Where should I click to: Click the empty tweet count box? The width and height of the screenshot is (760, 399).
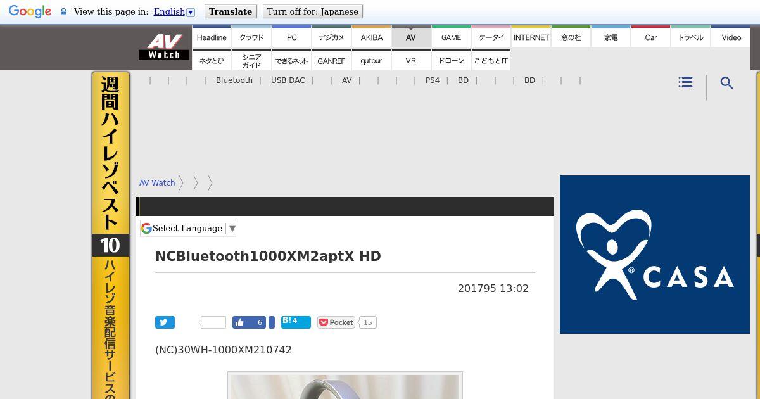213,322
